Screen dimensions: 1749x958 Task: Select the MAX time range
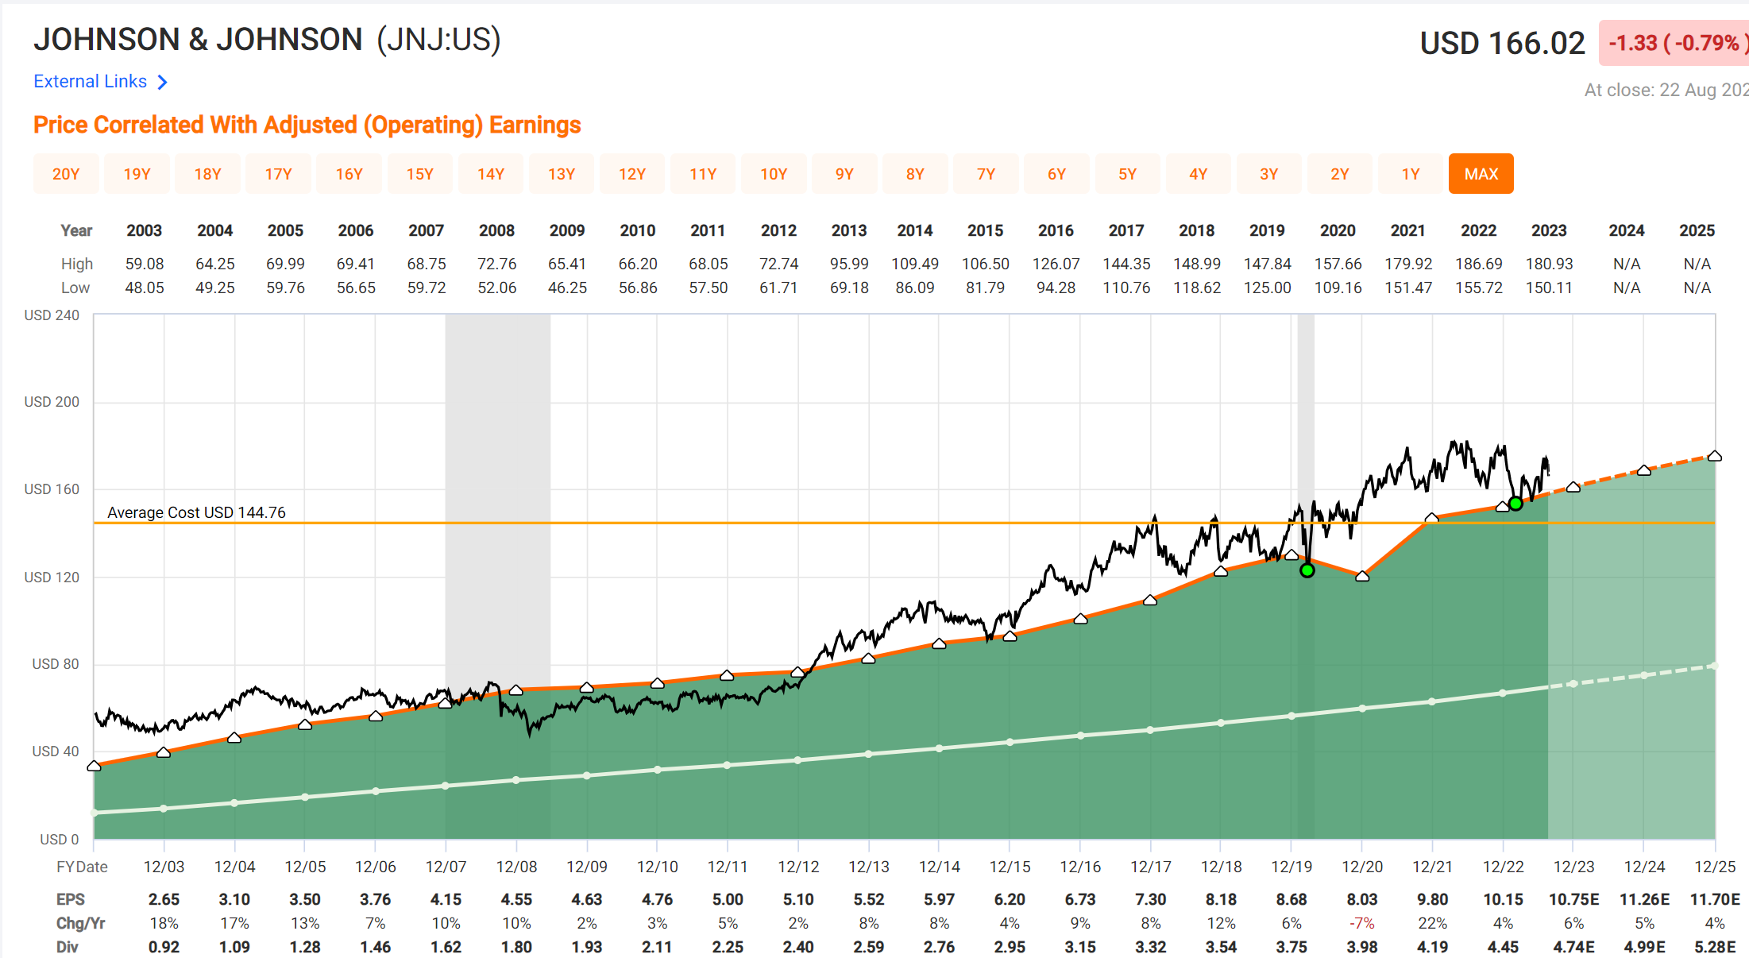1481,174
